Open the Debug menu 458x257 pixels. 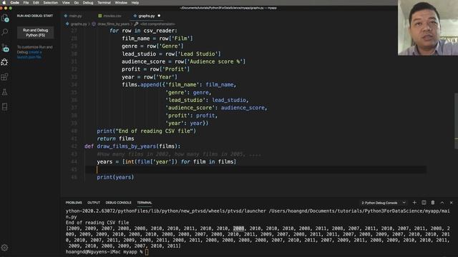coord(87,3)
